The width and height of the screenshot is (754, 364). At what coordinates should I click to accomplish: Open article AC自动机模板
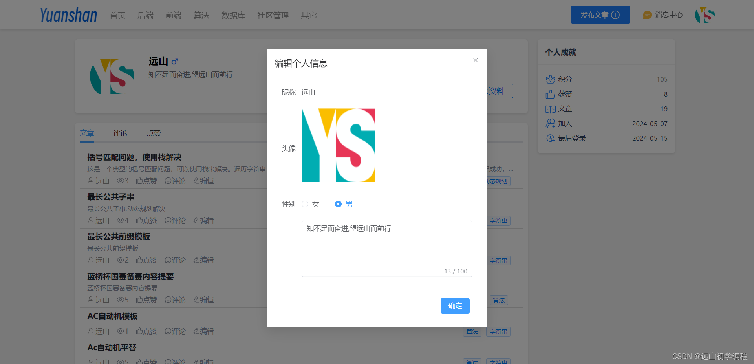[112, 316]
